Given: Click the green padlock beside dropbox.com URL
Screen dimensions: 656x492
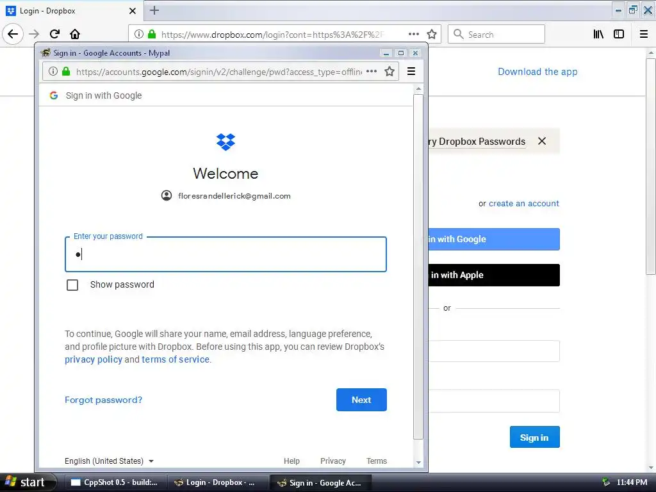Looking at the screenshot, I should 152,34.
